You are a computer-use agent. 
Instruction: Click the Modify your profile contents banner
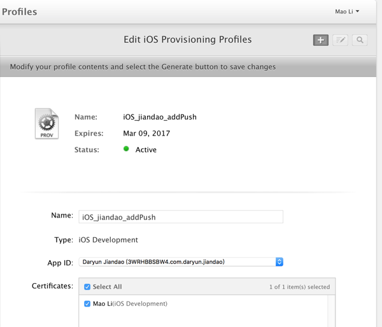pos(143,66)
